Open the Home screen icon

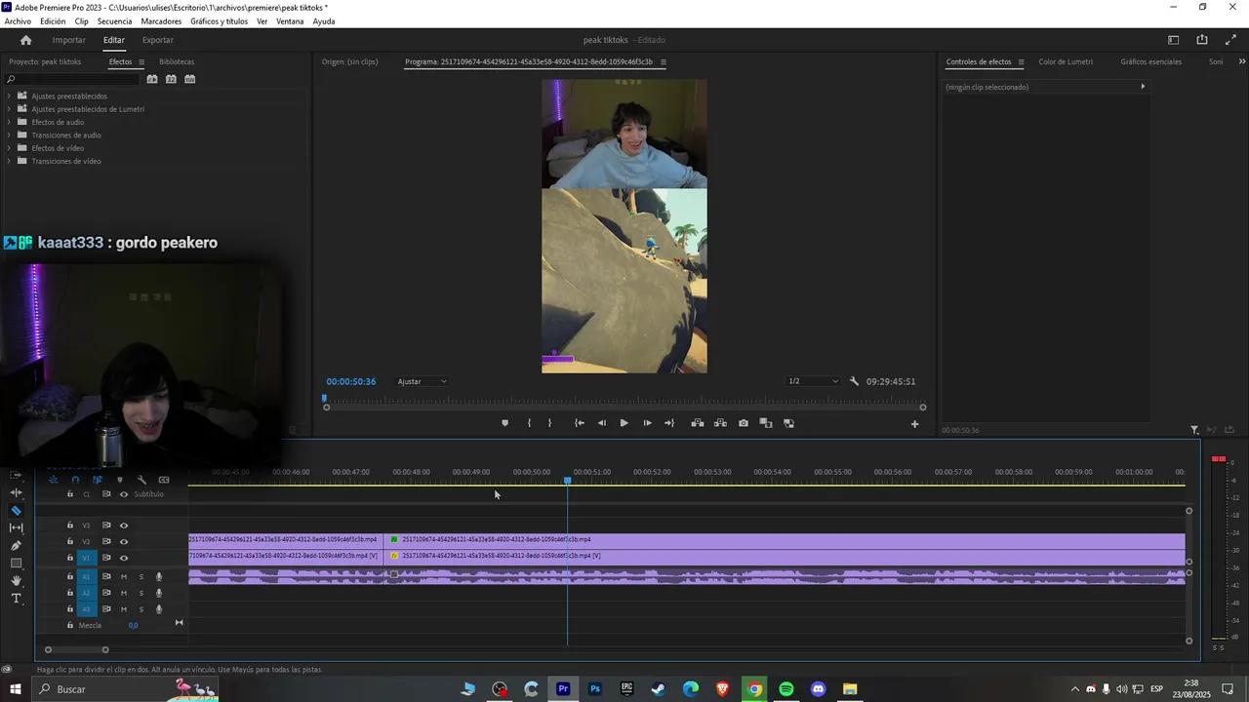(25, 40)
